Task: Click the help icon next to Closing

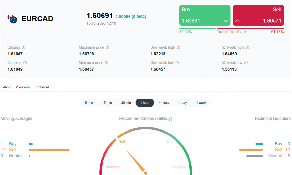Action: pos(23,47)
